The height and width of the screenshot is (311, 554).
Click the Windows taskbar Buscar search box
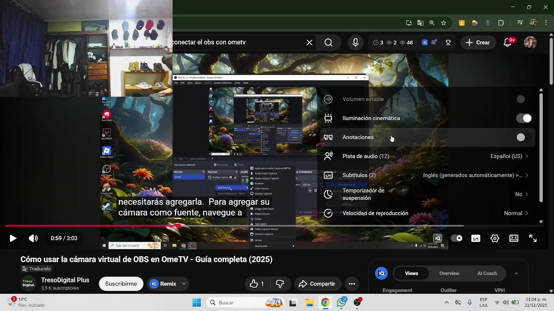(245, 302)
